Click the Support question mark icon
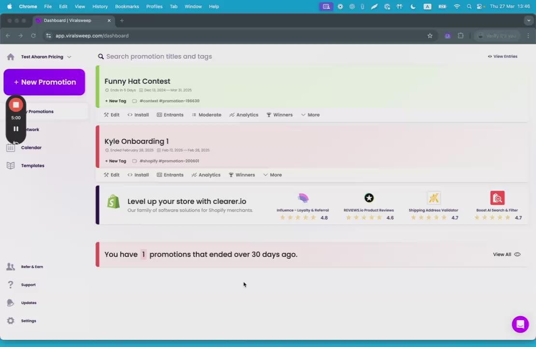The image size is (536, 347). click(11, 285)
